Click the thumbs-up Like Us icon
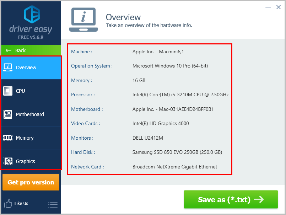 tap(8, 203)
